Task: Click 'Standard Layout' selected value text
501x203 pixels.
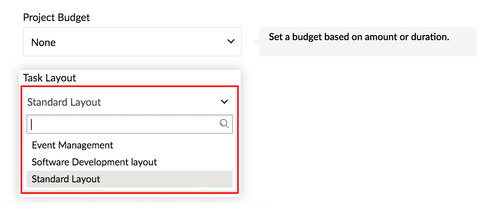Action: 64,102
